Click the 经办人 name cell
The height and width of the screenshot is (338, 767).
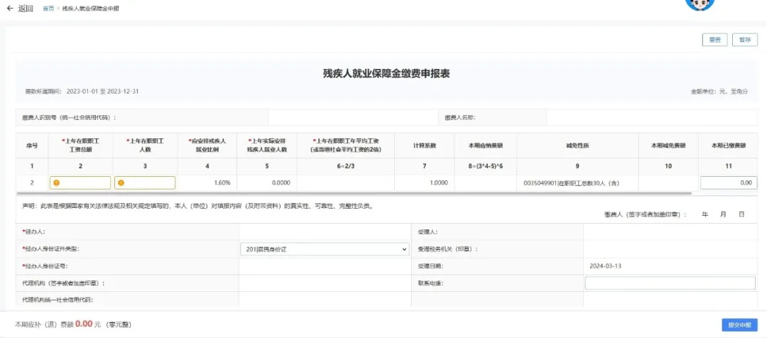pyautogui.click(x=325, y=232)
